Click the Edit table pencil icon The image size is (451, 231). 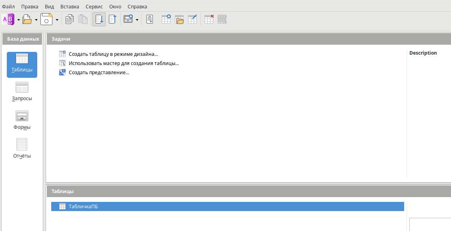point(192,20)
